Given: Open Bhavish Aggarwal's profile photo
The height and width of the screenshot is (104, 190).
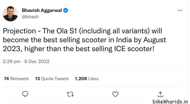Looking at the screenshot, I should 10,14.
